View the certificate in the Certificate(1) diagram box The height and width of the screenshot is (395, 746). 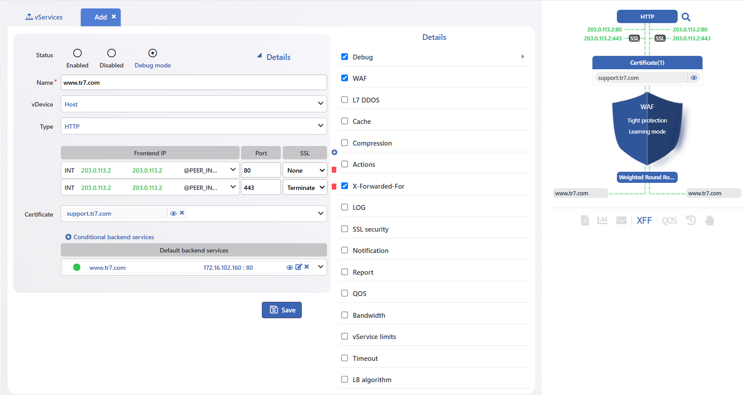click(x=694, y=78)
